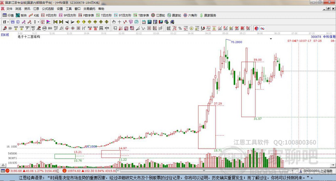Click the 70.2800 high price label
Image resolution: width=336 pixels, height=181 pixels.
click(x=236, y=42)
